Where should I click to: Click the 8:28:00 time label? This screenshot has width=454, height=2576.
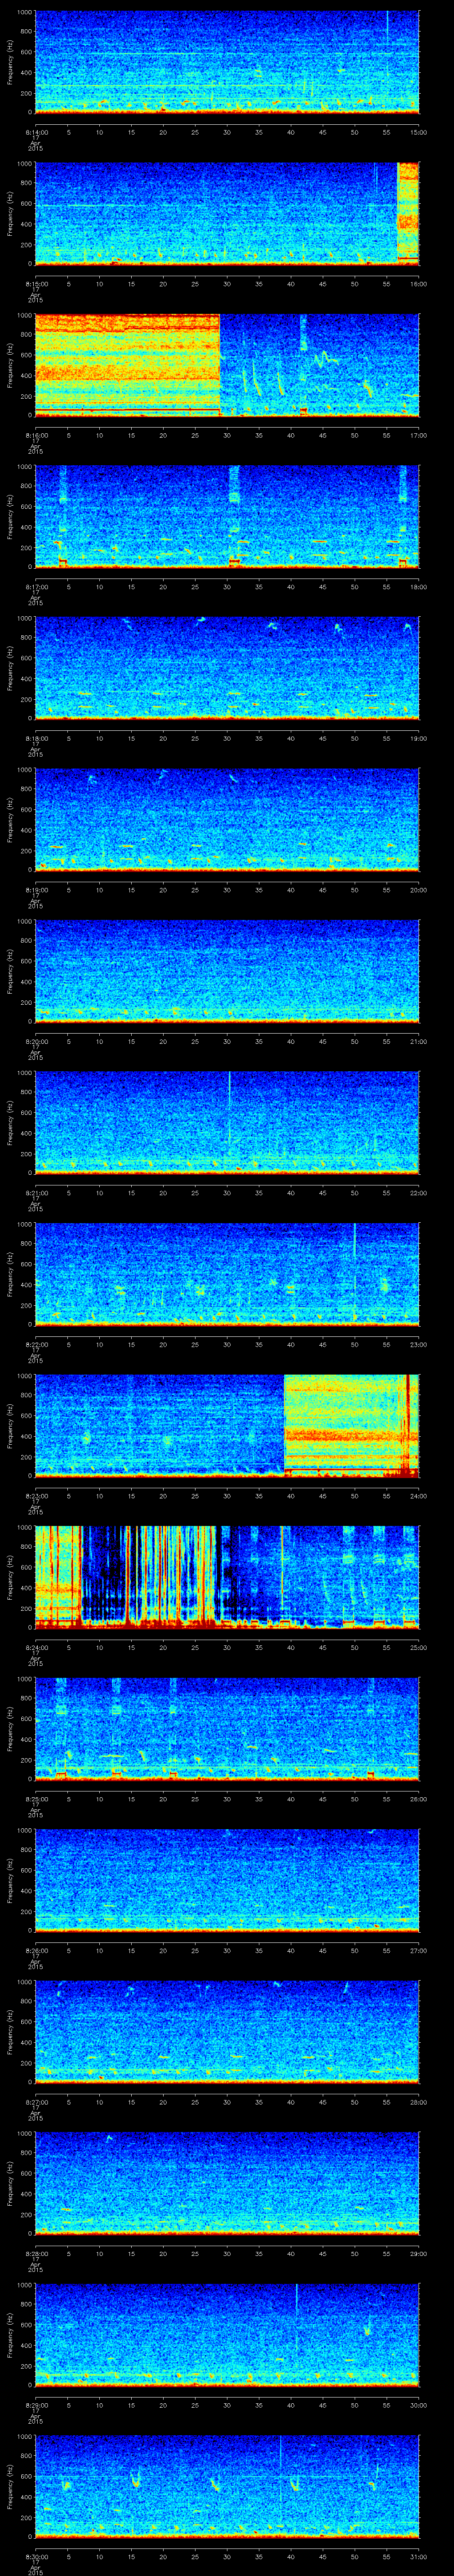(35, 2253)
